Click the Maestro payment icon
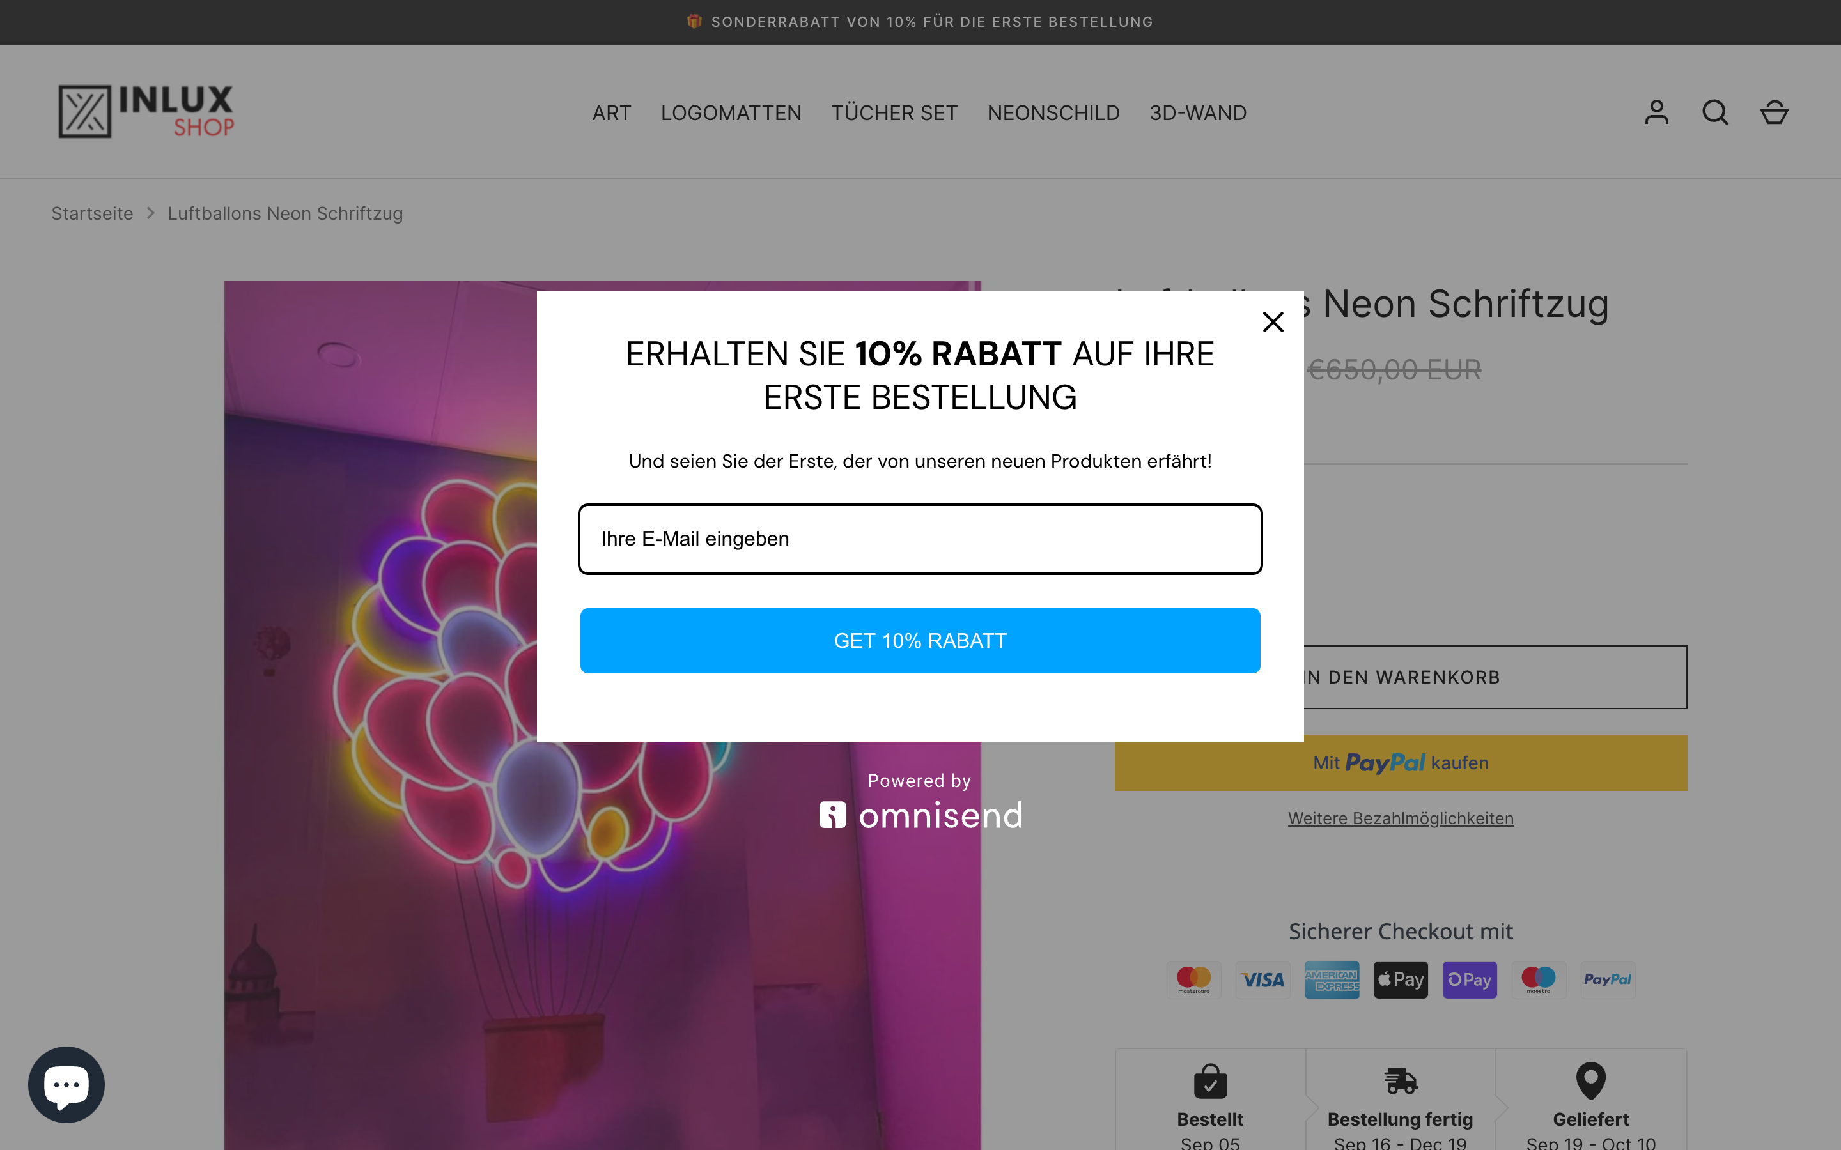 point(1538,979)
